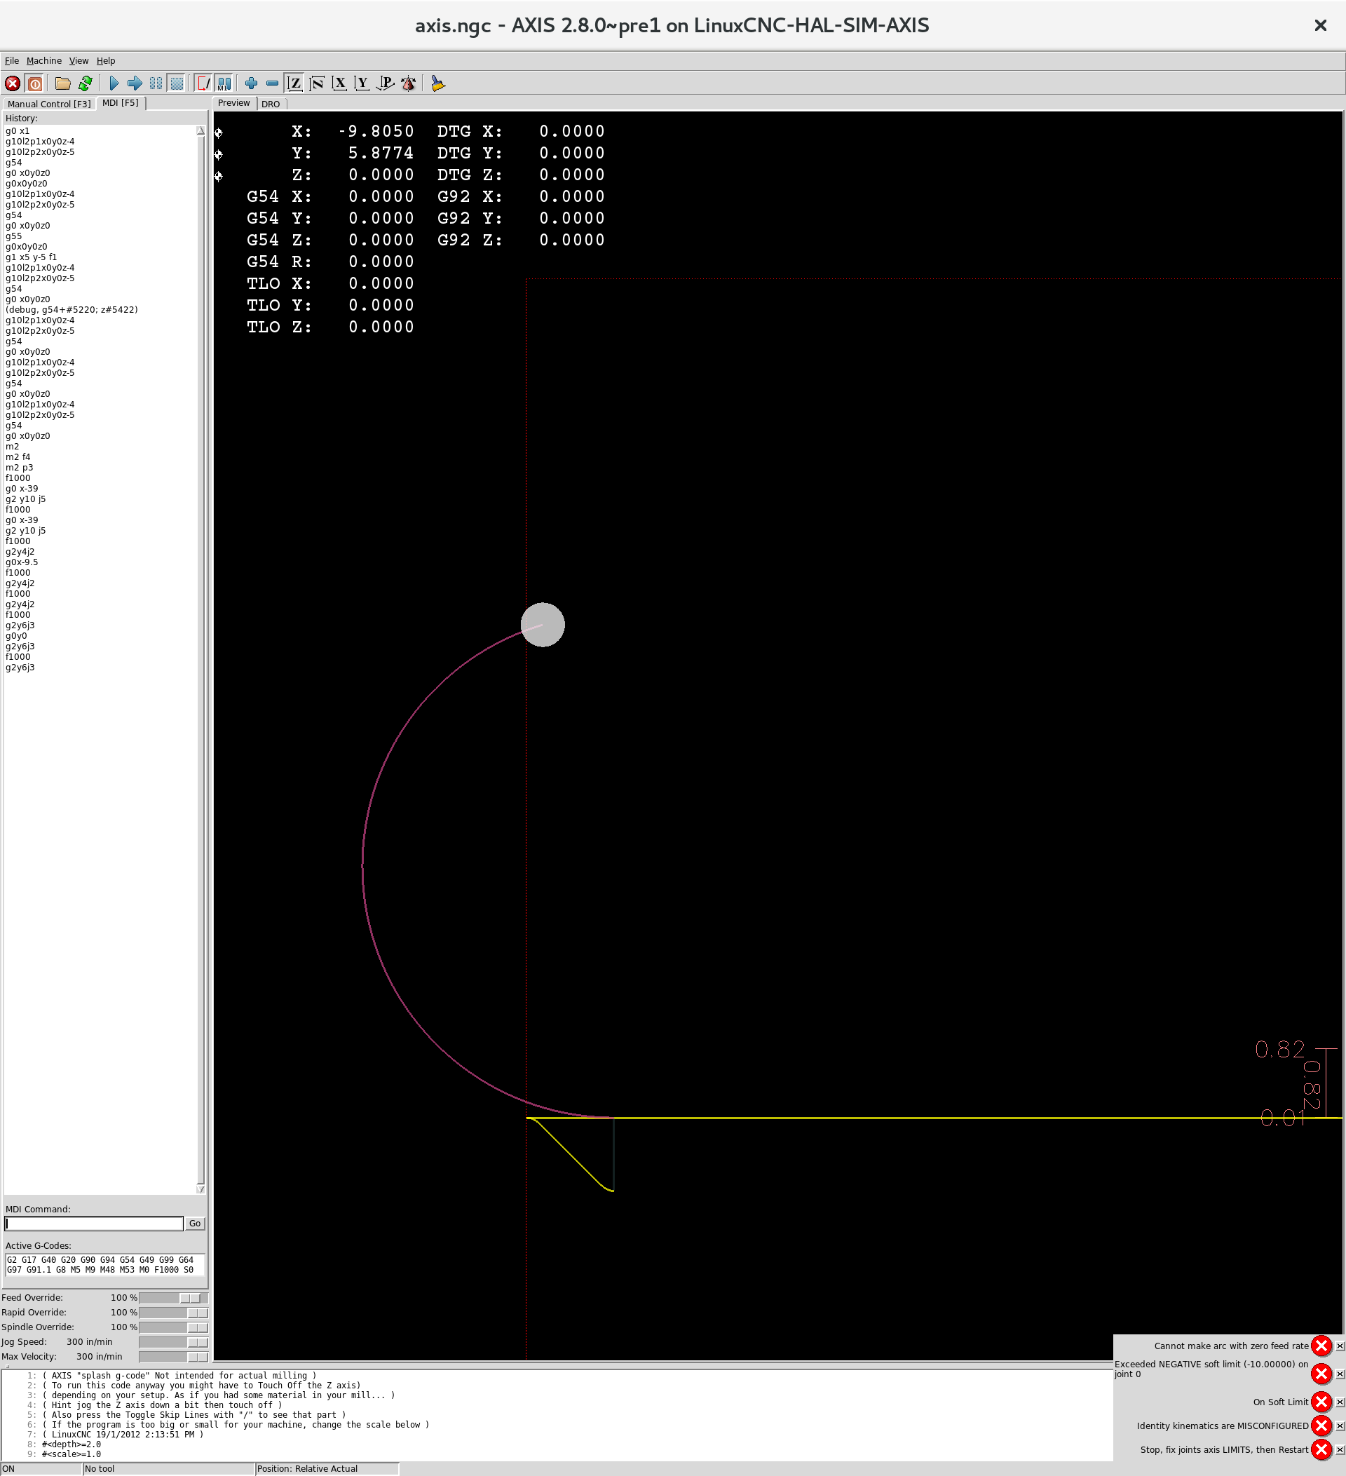Toggle the rotate view cone icon

click(409, 83)
